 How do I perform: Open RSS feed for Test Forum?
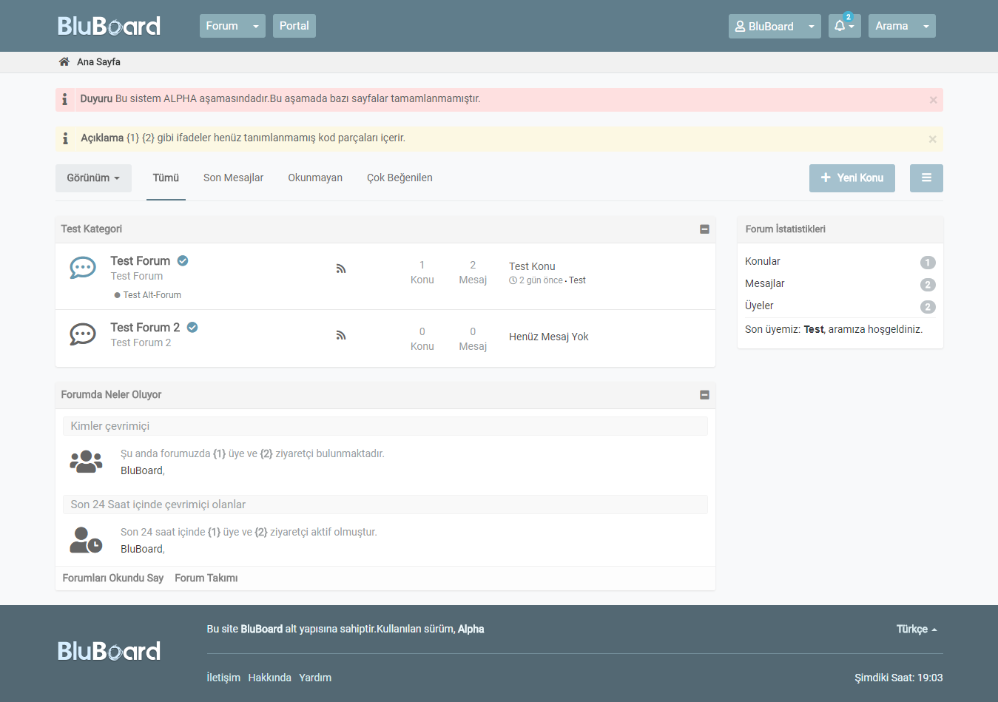(341, 269)
